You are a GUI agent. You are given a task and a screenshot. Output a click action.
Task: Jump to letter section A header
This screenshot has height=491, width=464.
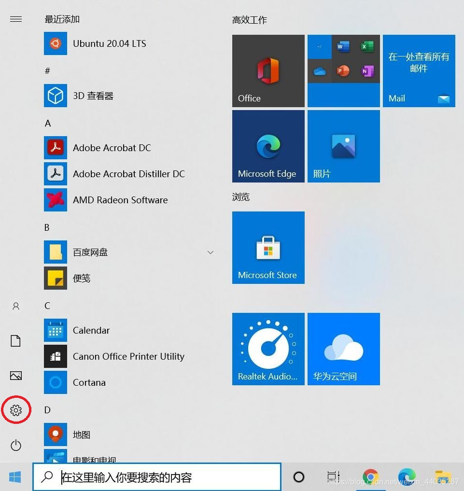tap(48, 123)
